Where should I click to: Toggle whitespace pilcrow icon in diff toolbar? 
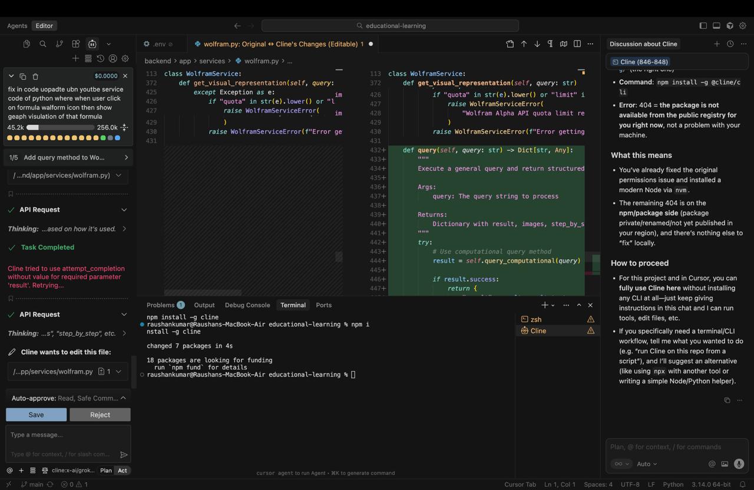point(550,44)
